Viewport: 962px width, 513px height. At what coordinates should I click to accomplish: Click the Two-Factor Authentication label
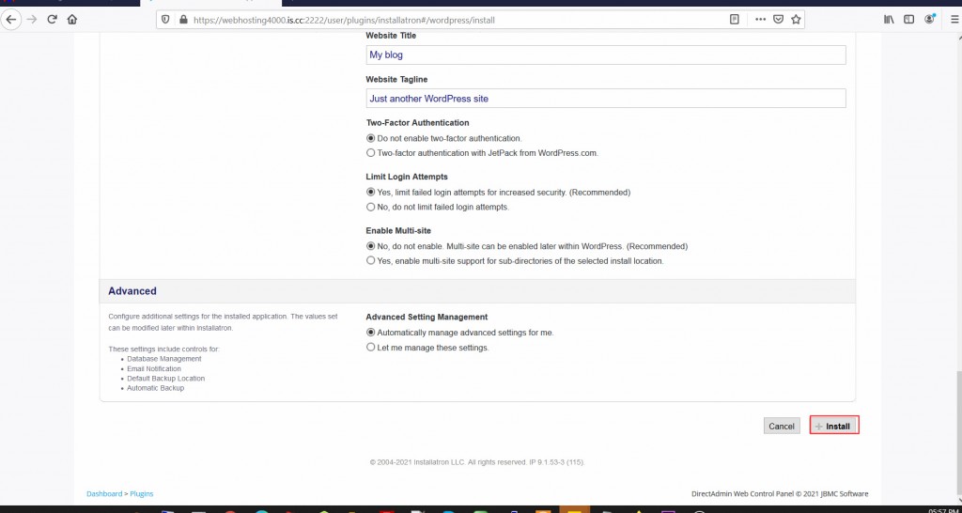point(418,123)
